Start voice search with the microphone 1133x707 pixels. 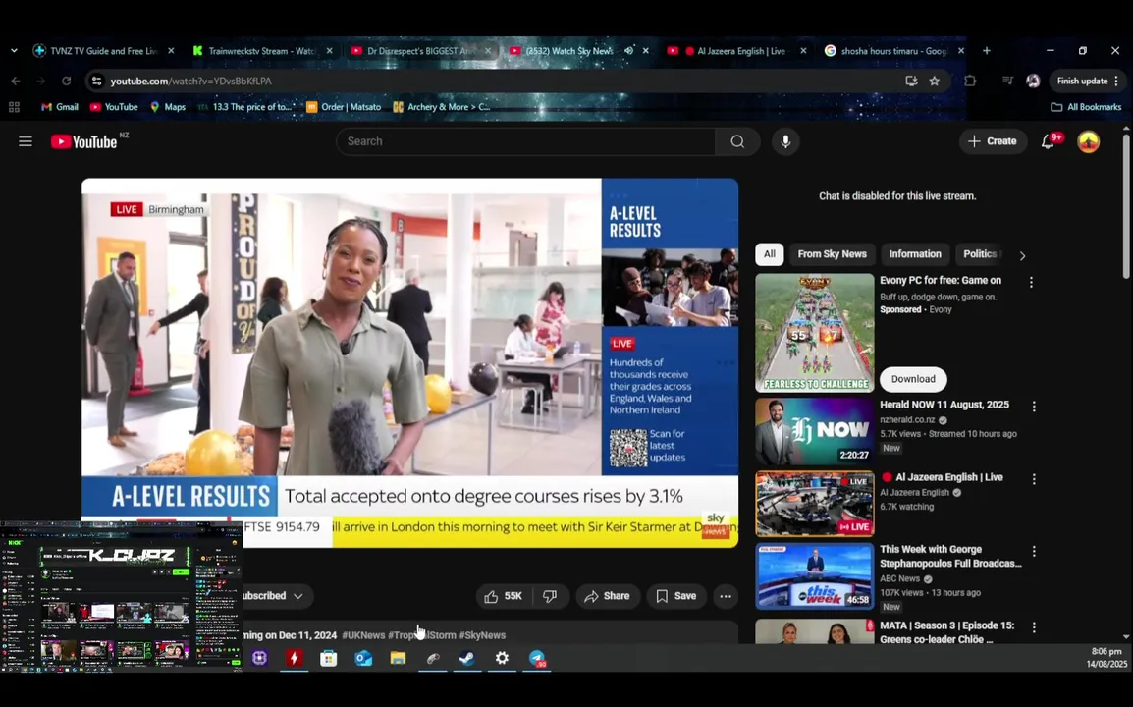coord(785,141)
